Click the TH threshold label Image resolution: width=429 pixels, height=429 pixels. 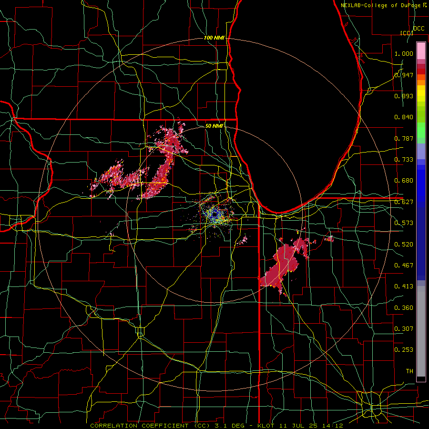tap(409, 371)
